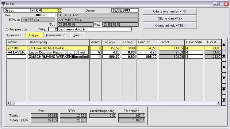The image size is (230, 129).
Task: Switch to the Algemeen tab
Action: tap(13, 35)
